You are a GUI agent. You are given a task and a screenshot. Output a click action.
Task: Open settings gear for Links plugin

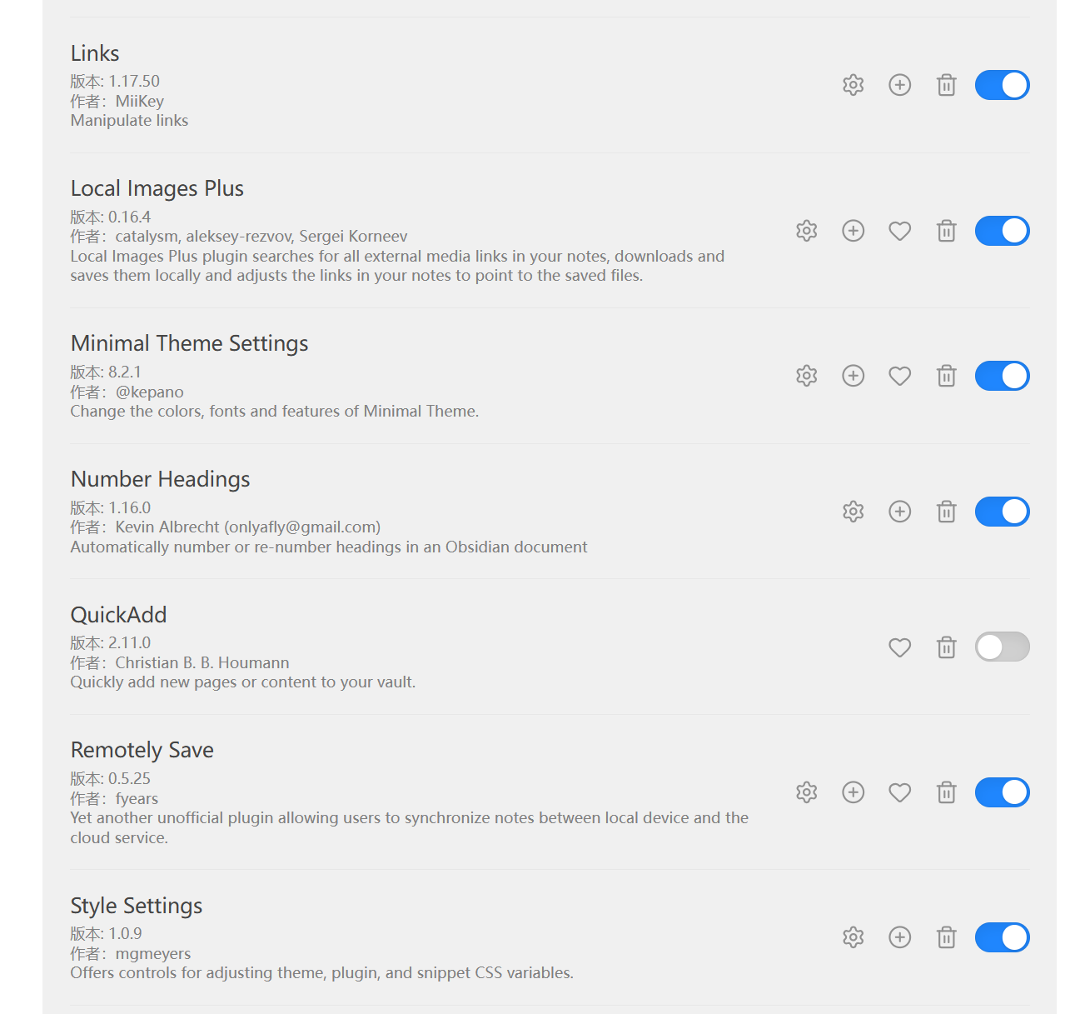[853, 85]
